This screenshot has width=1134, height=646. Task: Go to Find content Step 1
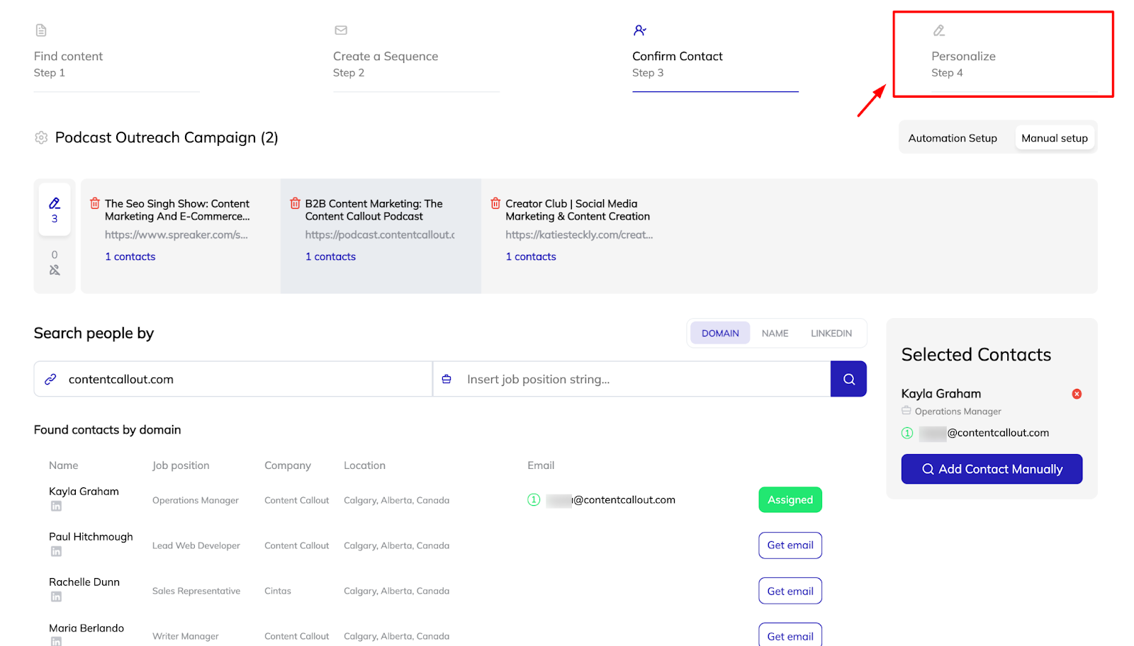[117, 57]
